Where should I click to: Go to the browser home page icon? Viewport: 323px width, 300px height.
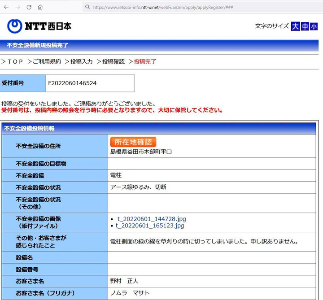(40, 7)
